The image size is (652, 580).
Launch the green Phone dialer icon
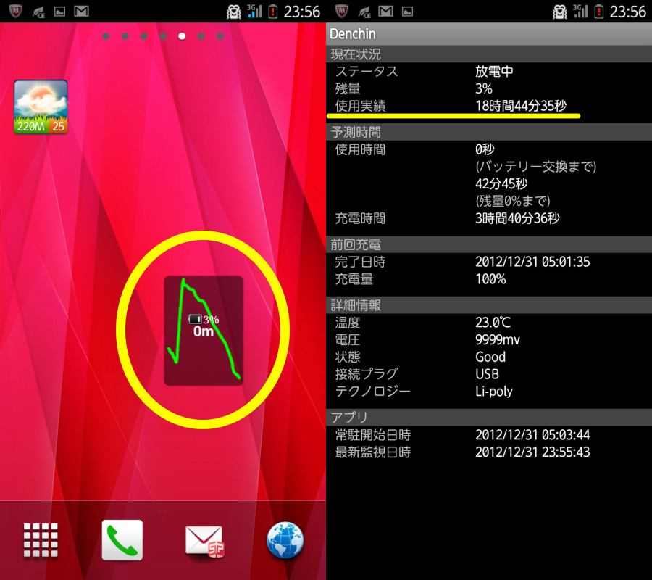tap(122, 540)
